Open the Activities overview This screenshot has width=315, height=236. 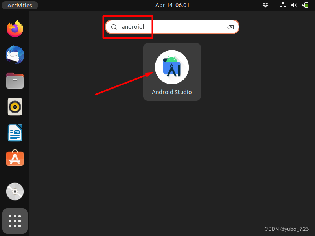(20, 5)
